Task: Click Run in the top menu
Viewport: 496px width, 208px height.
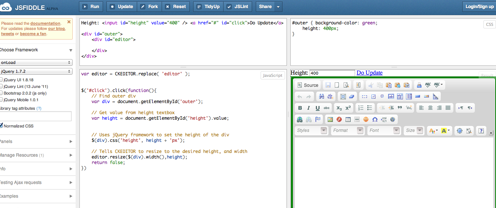Action: 91,7
